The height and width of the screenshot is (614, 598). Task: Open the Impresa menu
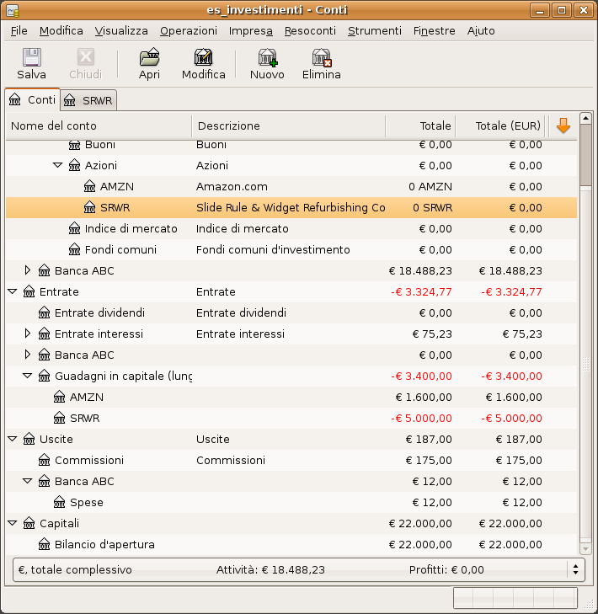(251, 31)
